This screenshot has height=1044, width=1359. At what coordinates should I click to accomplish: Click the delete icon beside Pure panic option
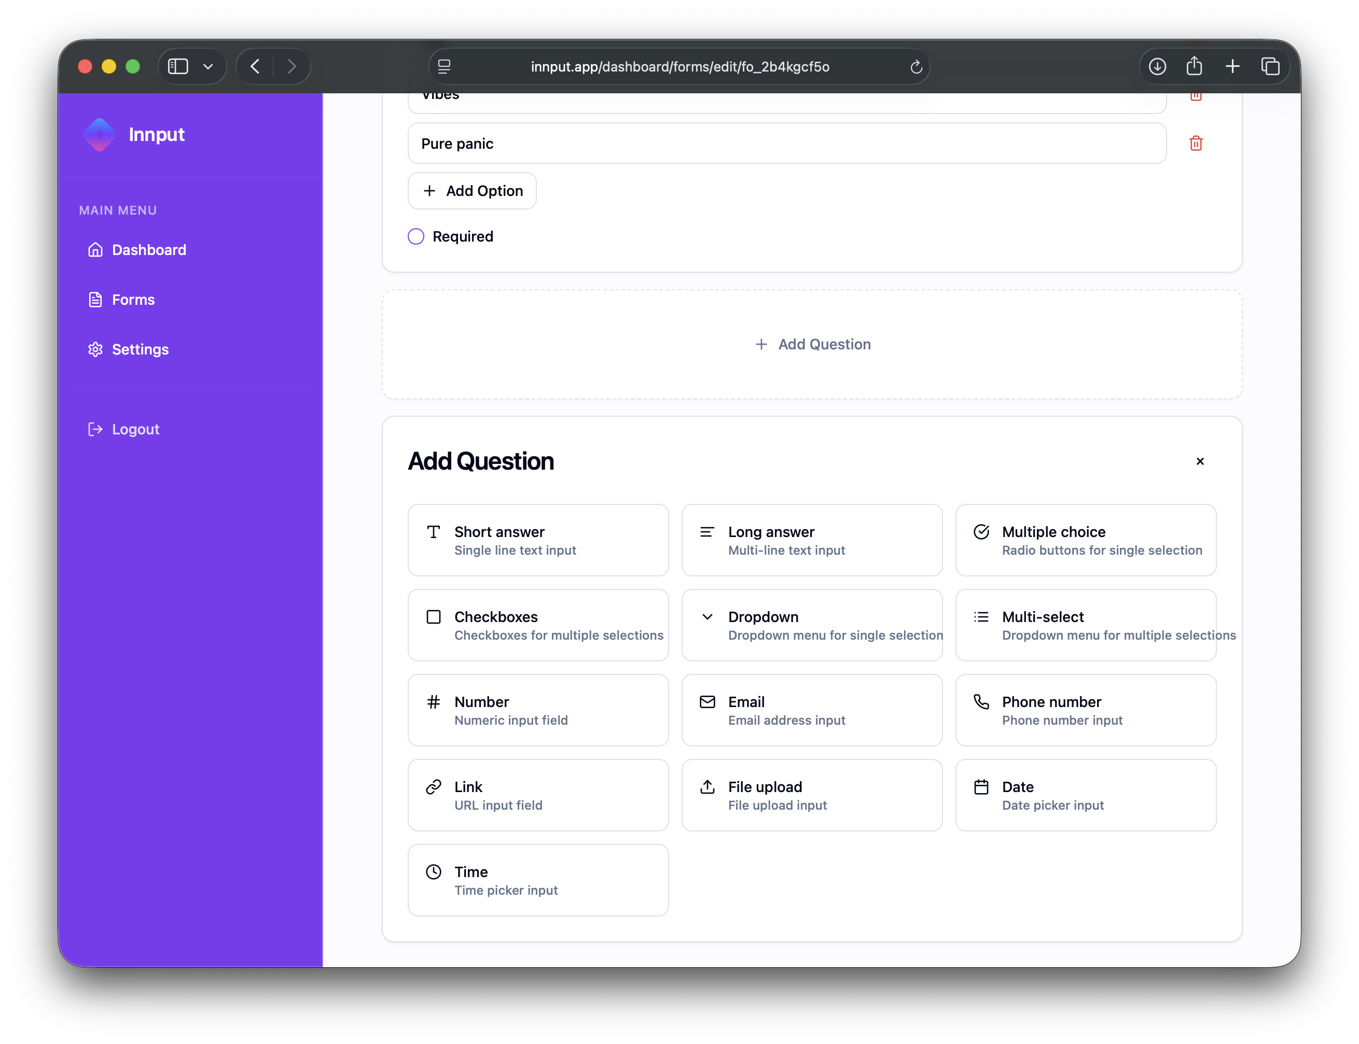click(1196, 144)
